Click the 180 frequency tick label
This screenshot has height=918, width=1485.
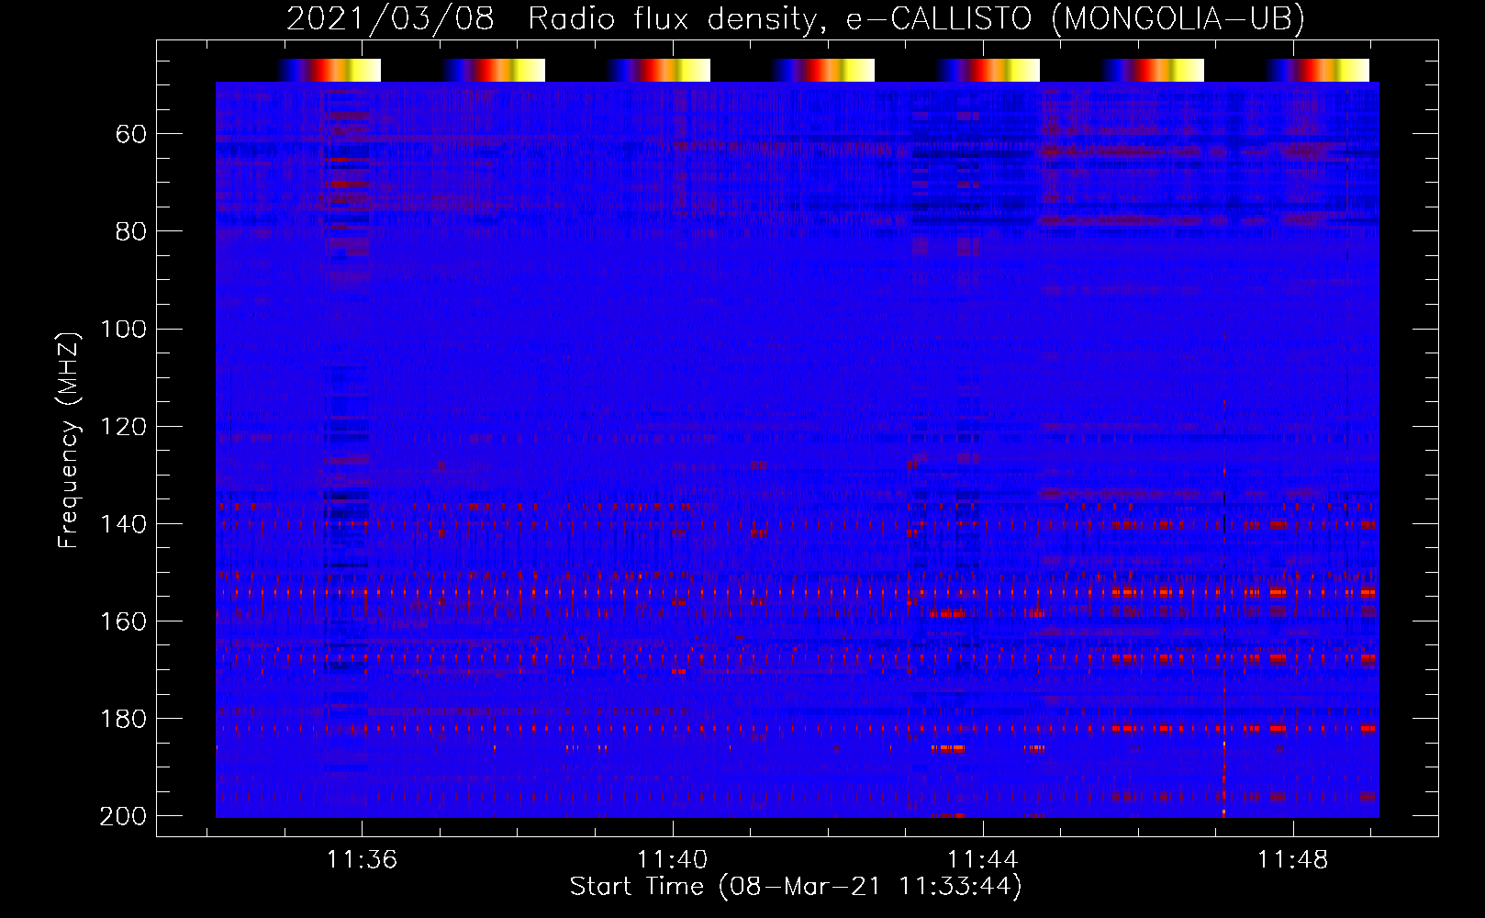123,719
